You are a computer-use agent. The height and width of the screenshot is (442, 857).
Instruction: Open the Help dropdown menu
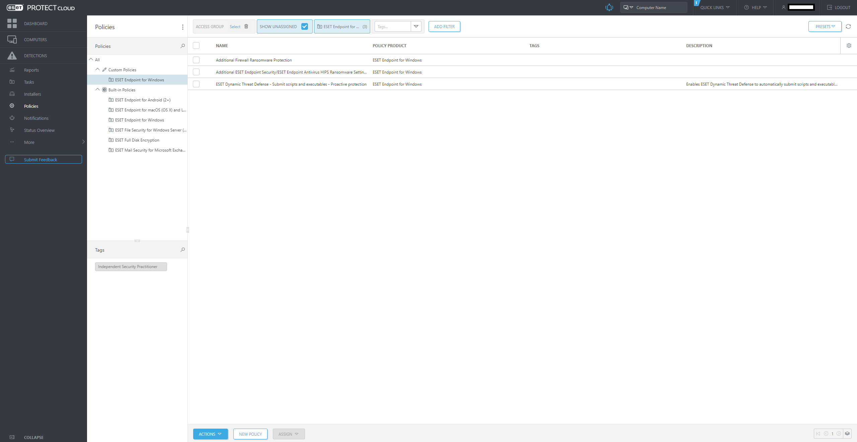coord(756,7)
